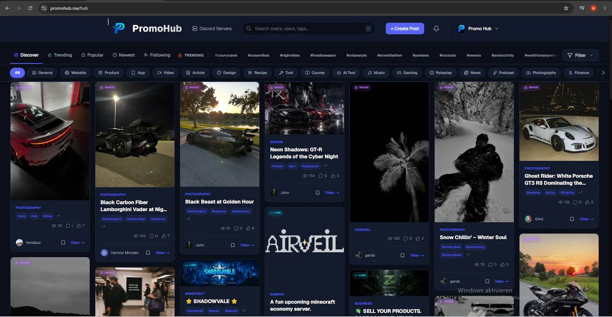Screen dimensions: 612x317
Task: Filter posts by Photography category
Action: 541,73
